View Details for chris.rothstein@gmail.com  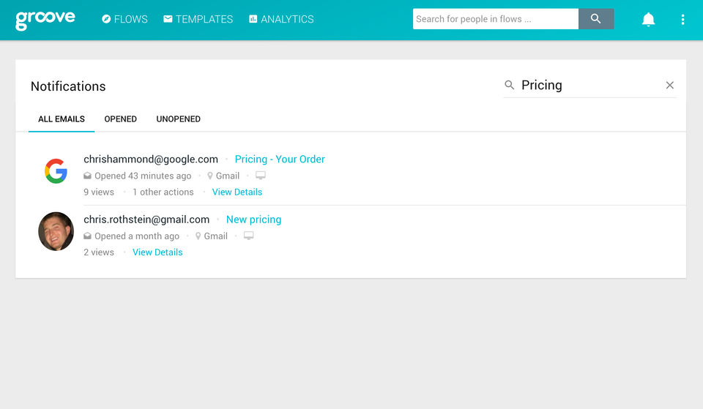[157, 252]
